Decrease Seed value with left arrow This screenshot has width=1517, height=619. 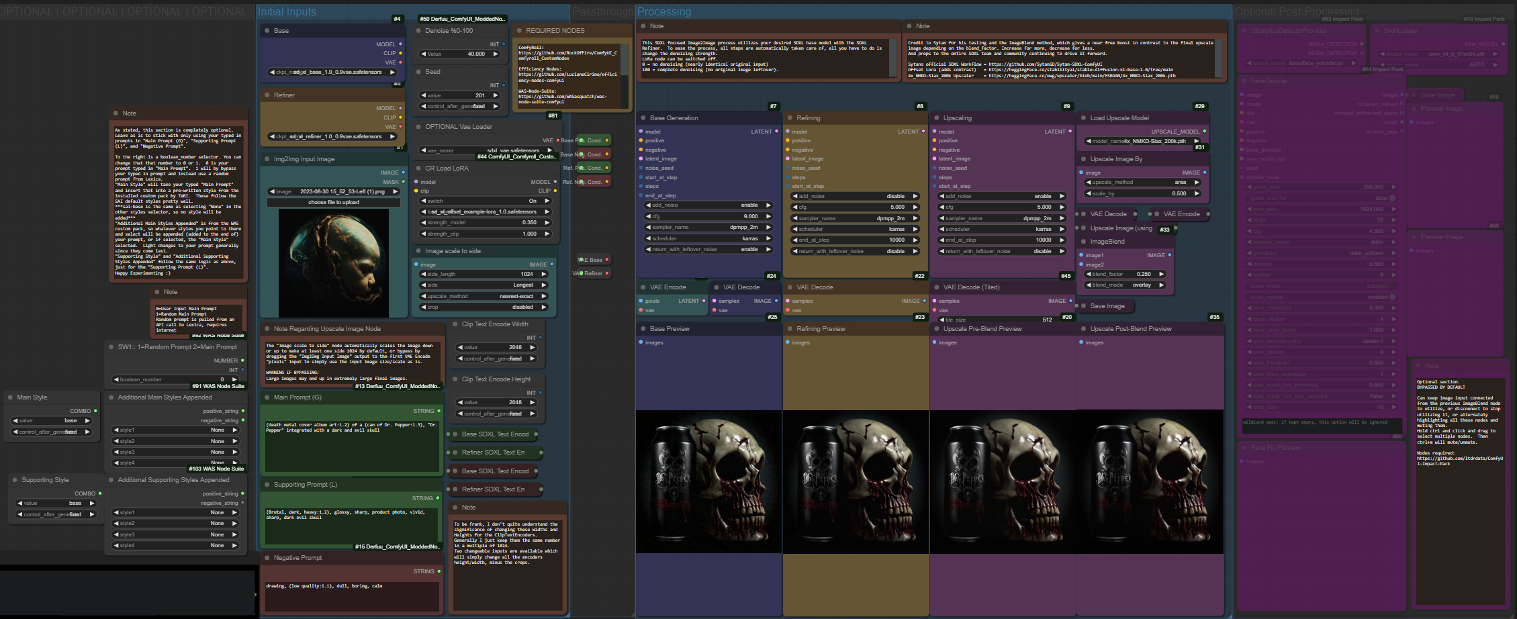pos(423,95)
